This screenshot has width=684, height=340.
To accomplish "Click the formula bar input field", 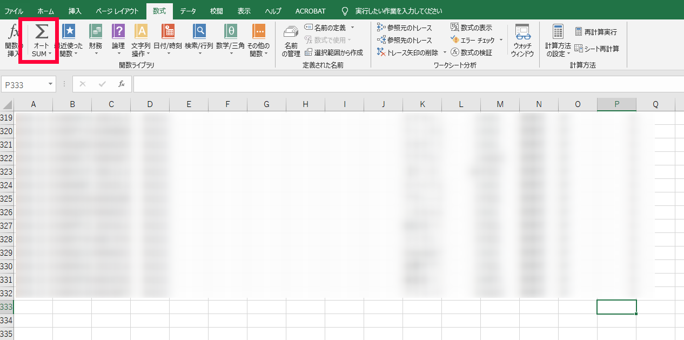I will coord(405,84).
